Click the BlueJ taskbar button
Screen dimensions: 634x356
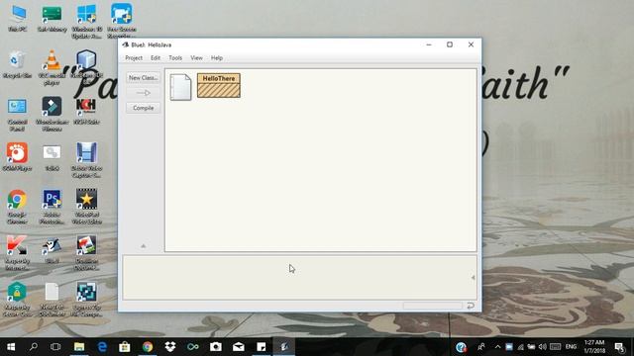(284, 347)
